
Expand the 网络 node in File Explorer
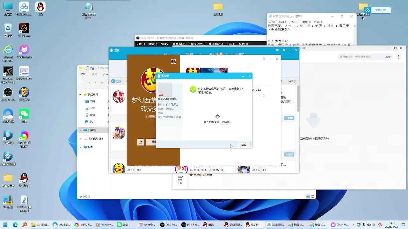[81, 147]
